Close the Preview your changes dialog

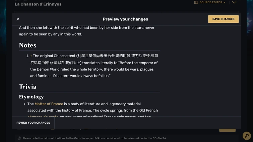tap(18, 19)
